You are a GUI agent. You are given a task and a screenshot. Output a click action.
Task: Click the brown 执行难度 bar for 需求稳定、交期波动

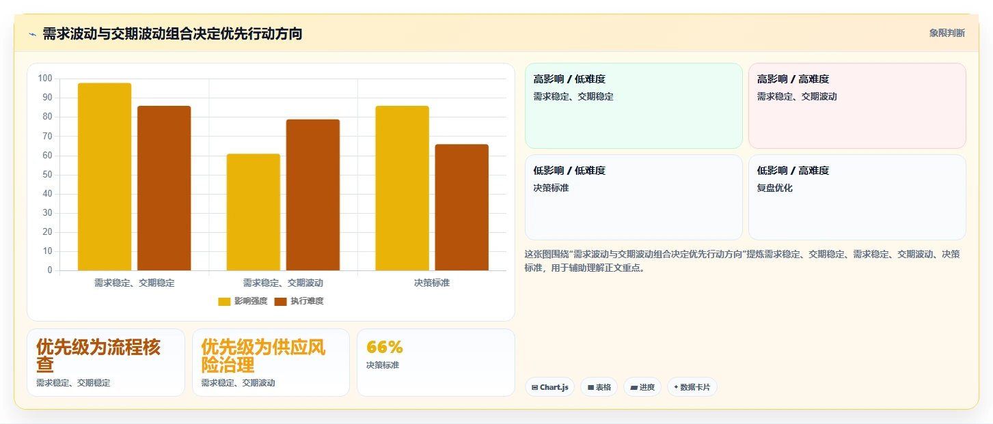click(313, 195)
